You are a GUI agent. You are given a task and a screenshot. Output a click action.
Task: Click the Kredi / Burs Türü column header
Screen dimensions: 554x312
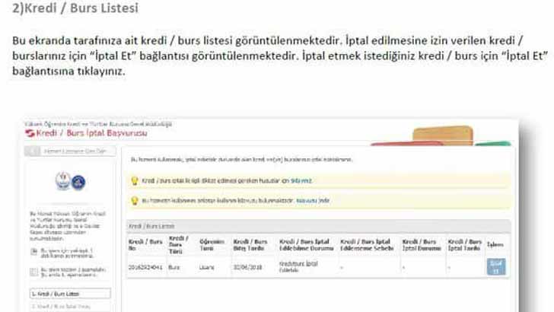click(179, 245)
